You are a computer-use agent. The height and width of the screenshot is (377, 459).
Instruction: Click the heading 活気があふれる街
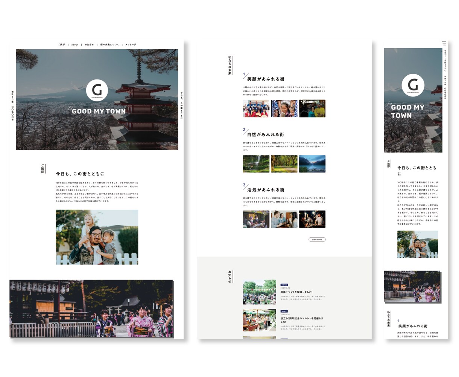266,190
